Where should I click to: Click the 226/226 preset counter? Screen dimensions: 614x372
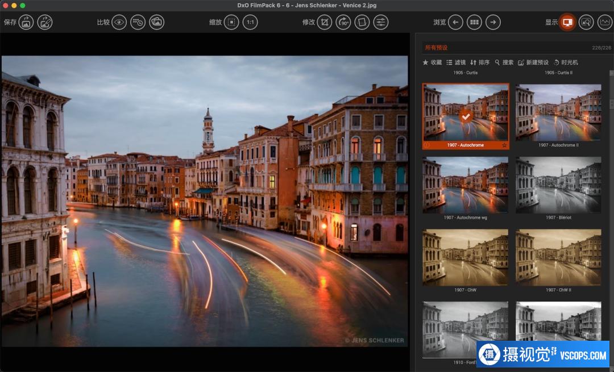coord(601,48)
